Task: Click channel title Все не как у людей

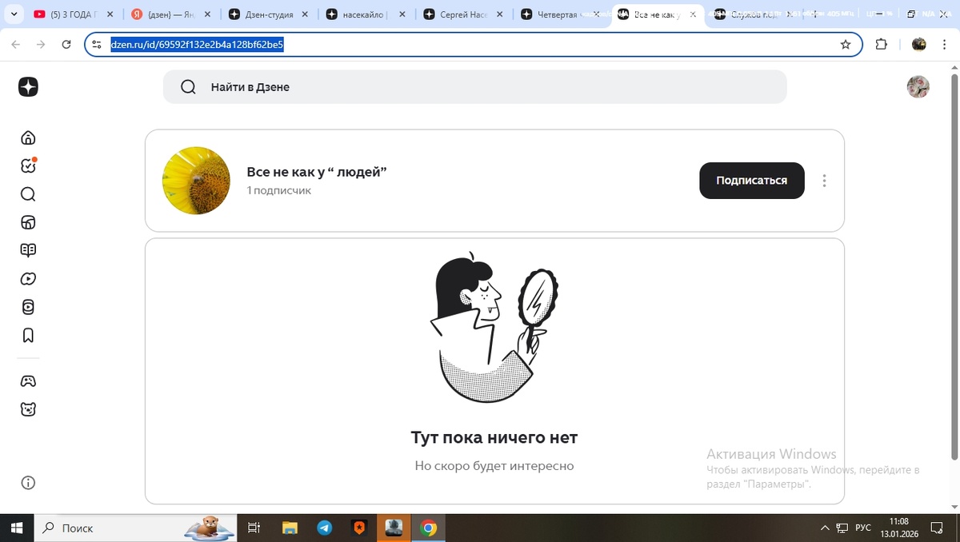Action: pyautogui.click(x=317, y=172)
